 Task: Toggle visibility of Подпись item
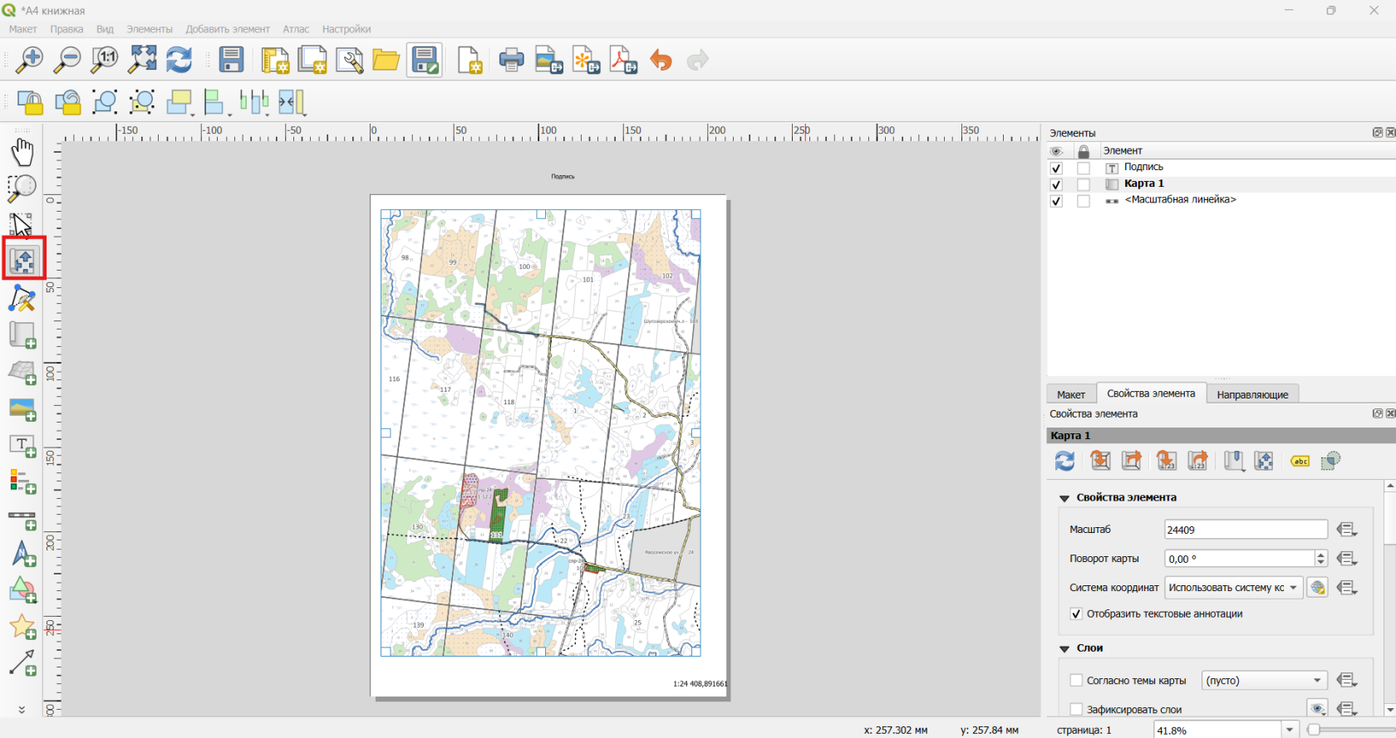click(1056, 168)
